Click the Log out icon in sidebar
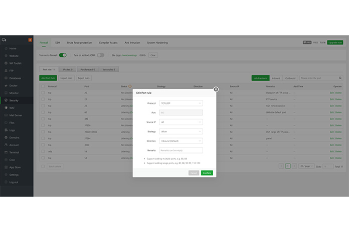349x232 pixels. 5,182
